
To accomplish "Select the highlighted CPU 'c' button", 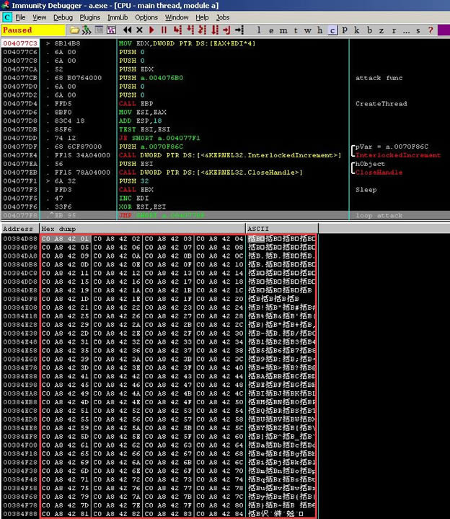I will (332, 30).
